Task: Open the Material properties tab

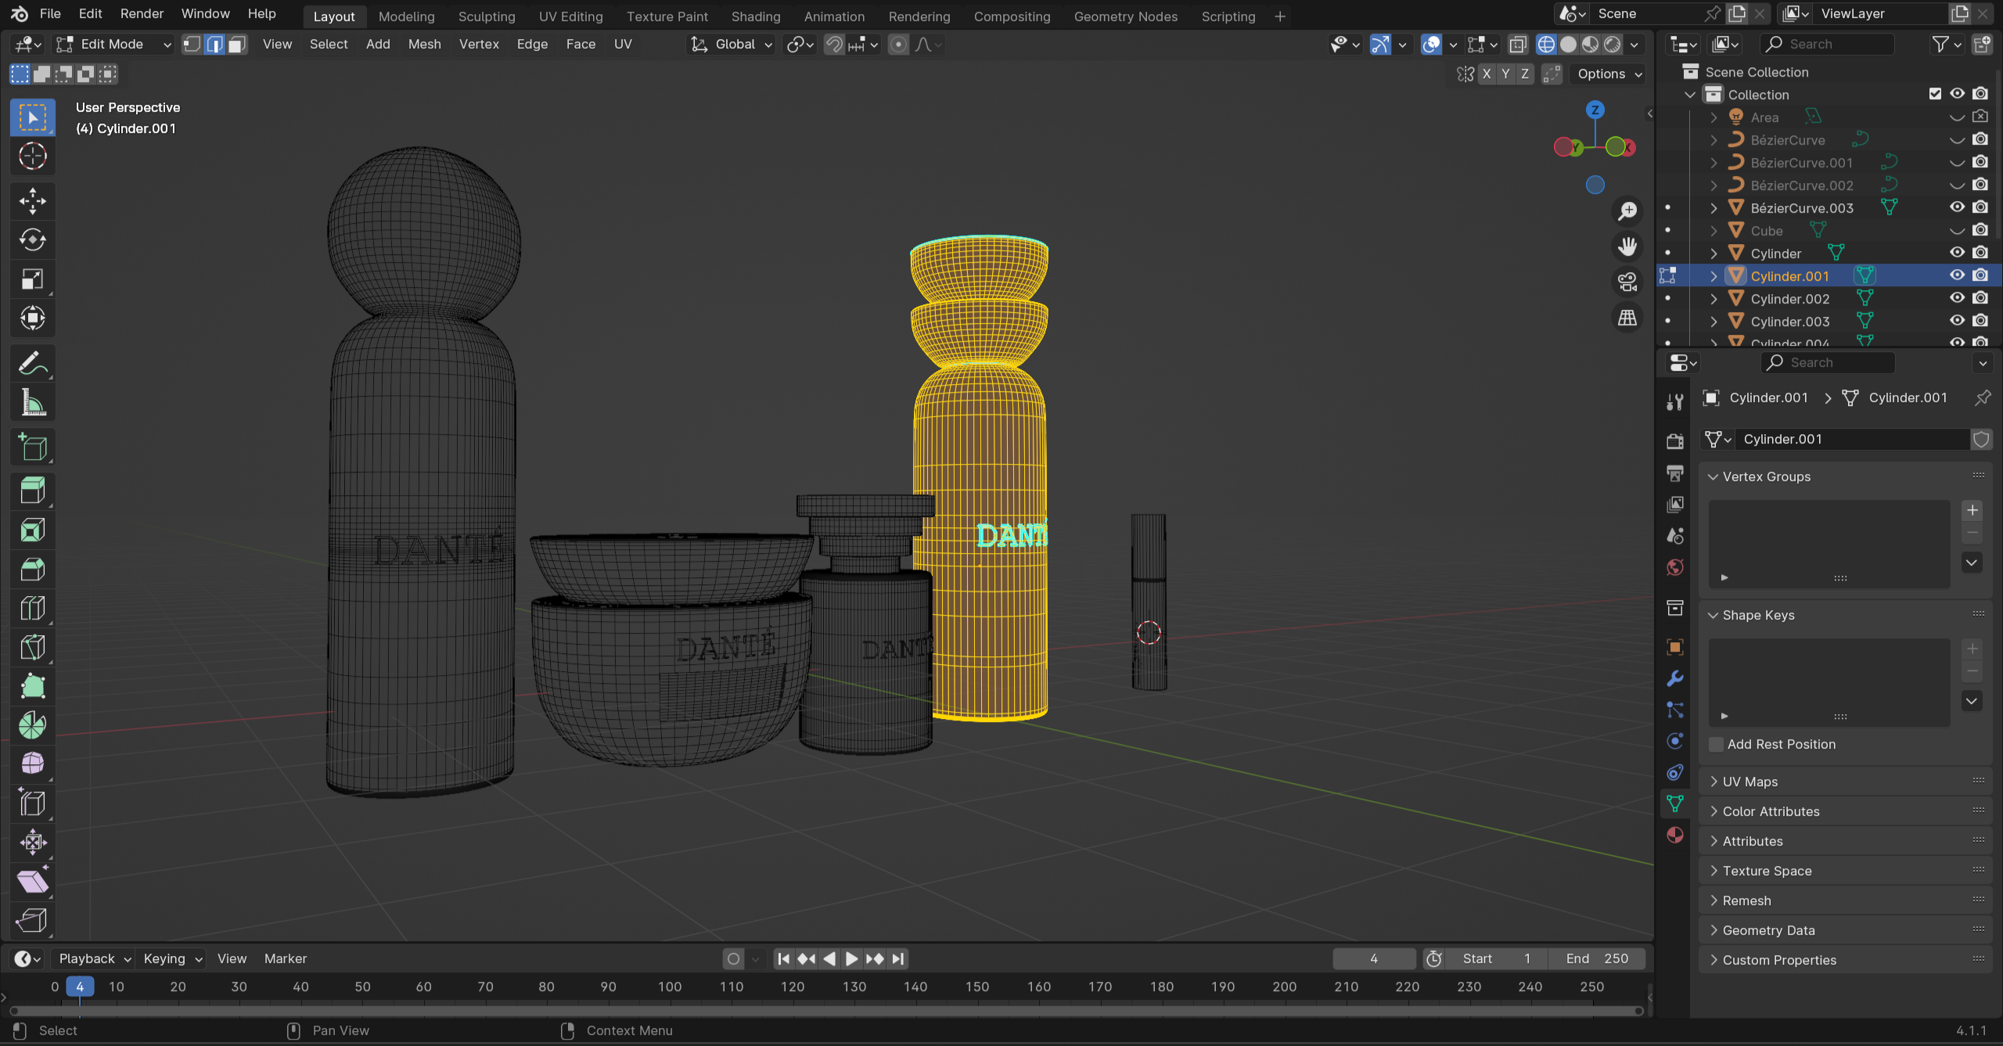Action: (x=1675, y=835)
